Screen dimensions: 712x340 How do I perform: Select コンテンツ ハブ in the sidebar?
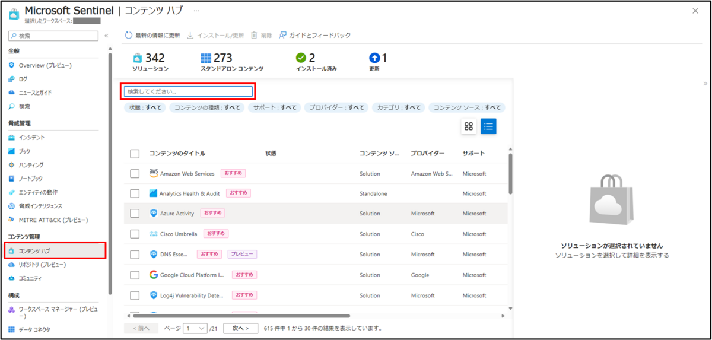[x=55, y=250]
